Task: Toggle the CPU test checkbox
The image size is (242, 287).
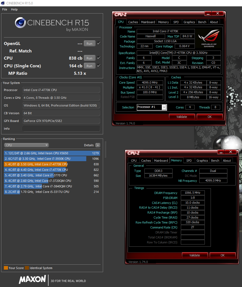Action: click(x=99, y=58)
